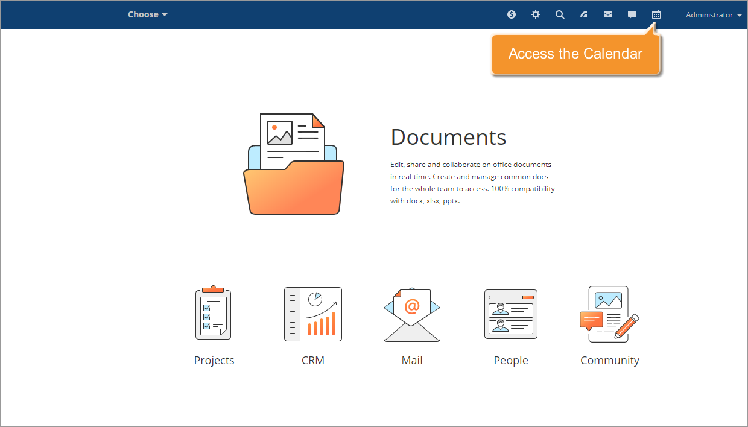748x427 pixels.
Task: Open the Talk chat bubble icon
Action: point(632,14)
